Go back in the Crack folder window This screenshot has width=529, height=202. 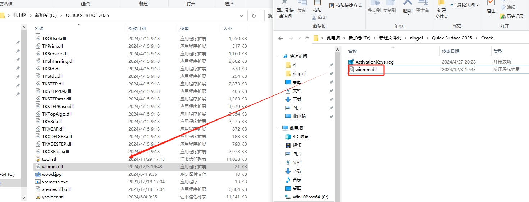point(281,38)
